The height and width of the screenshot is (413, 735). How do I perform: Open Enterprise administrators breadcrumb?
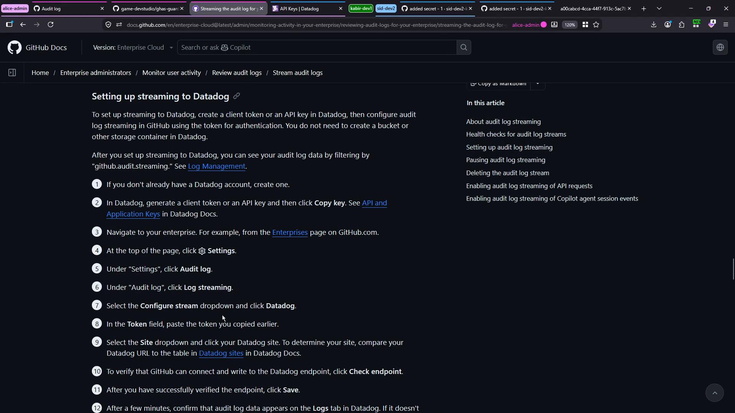96,73
